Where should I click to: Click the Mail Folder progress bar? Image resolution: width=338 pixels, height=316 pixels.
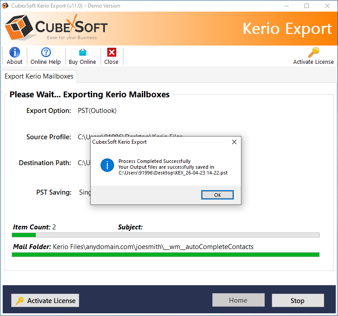(165, 255)
